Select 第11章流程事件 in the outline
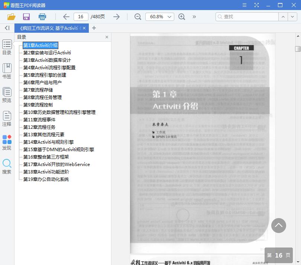 click(x=39, y=120)
